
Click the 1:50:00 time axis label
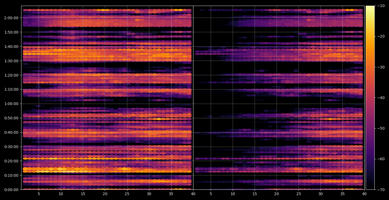click(11, 32)
